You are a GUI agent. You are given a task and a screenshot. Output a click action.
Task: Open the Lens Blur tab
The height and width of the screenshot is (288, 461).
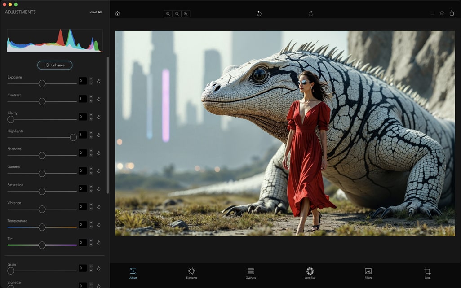[x=310, y=273]
